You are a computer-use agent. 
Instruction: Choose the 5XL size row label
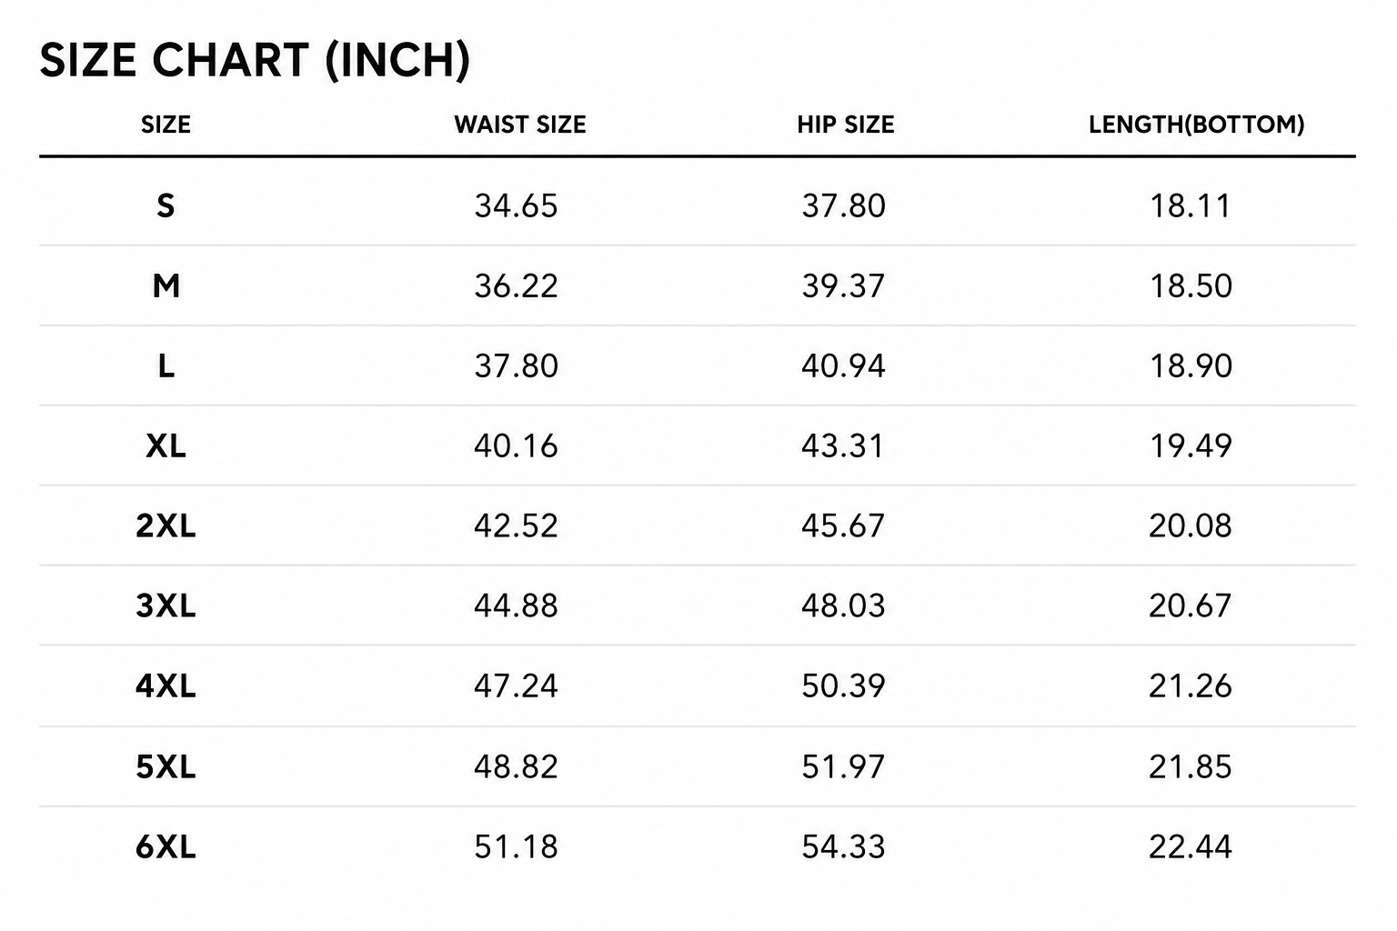166,766
